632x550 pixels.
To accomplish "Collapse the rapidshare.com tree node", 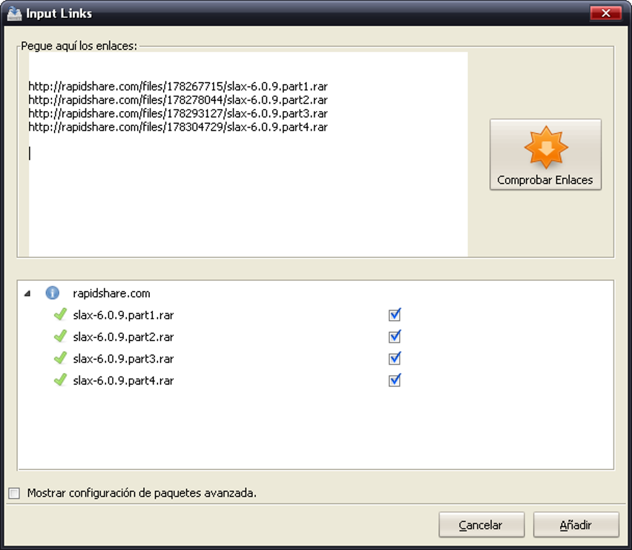I will pos(27,293).
